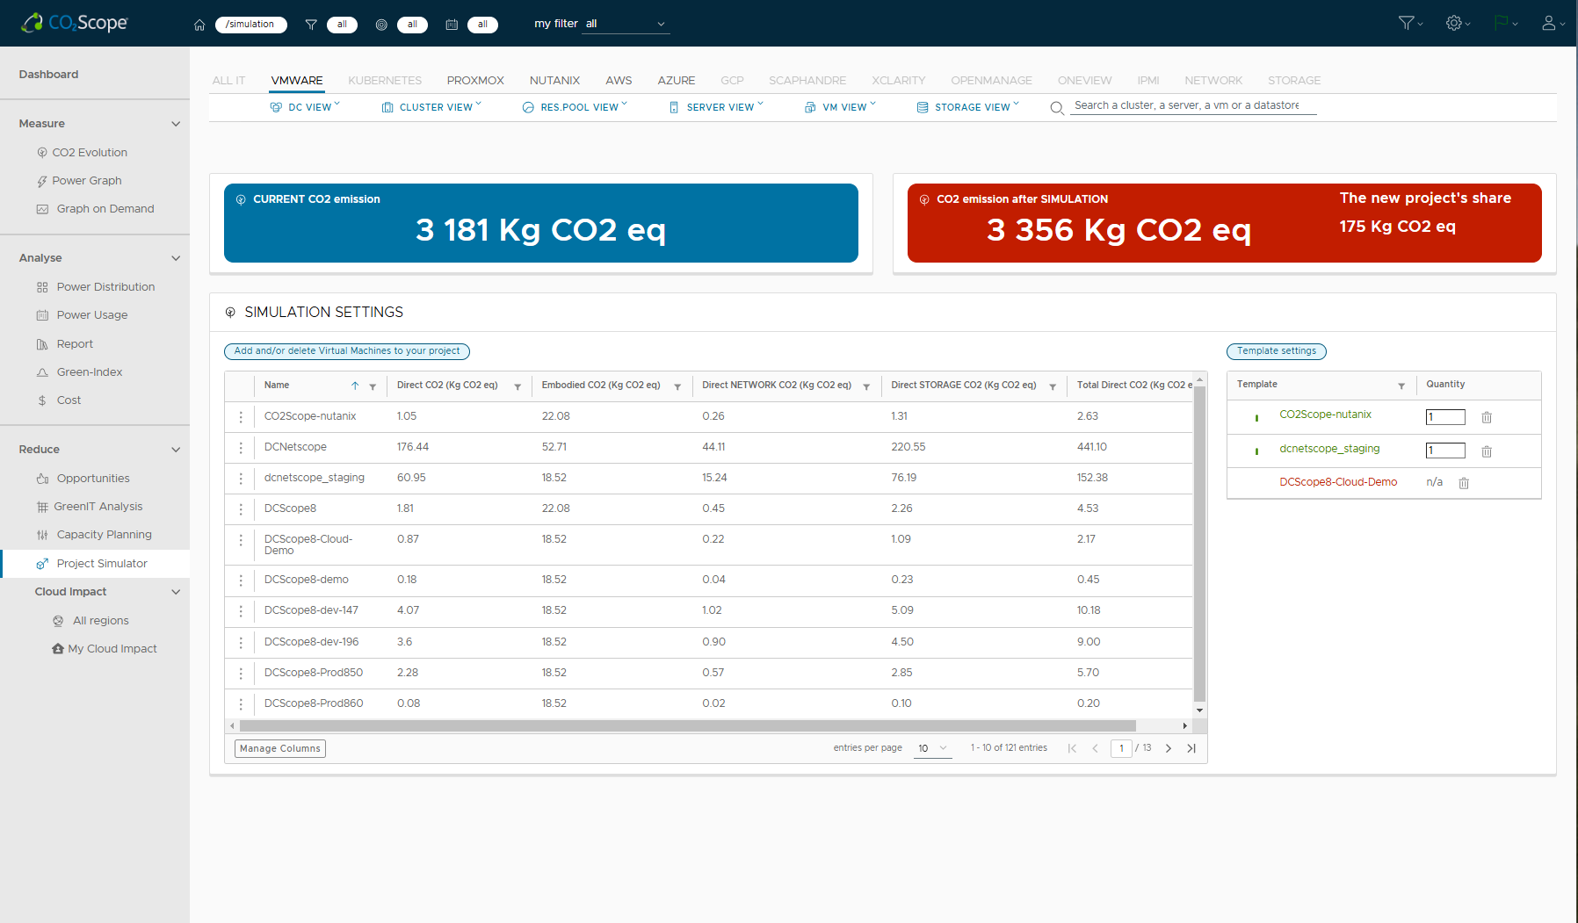Click the search magnifier icon
Screen dimensions: 1578x923
[1057, 108]
